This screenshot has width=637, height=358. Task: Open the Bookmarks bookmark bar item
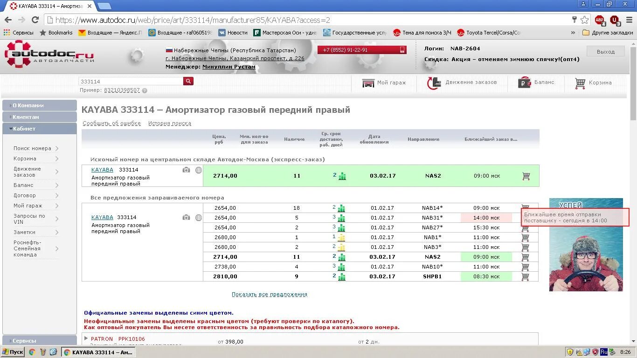coord(56,33)
